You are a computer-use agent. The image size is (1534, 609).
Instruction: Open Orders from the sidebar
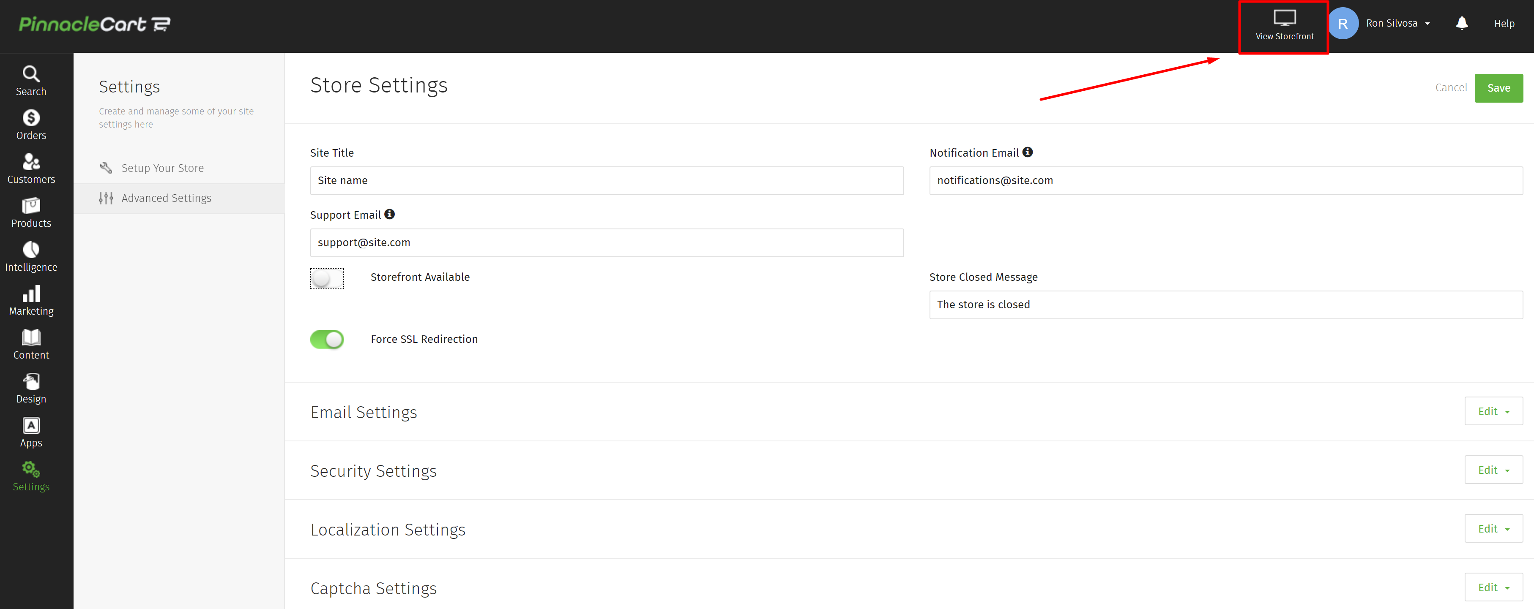pos(31,125)
